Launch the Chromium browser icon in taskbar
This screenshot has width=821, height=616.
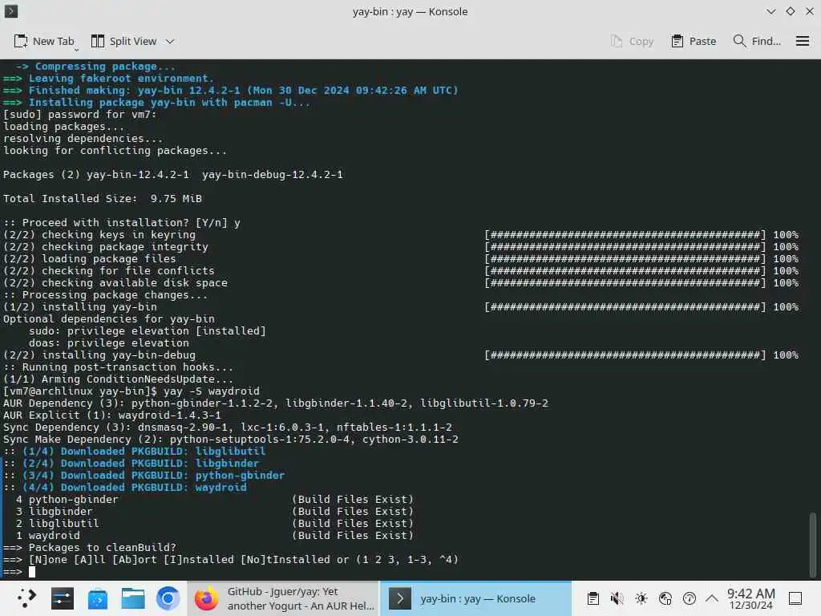click(x=168, y=598)
